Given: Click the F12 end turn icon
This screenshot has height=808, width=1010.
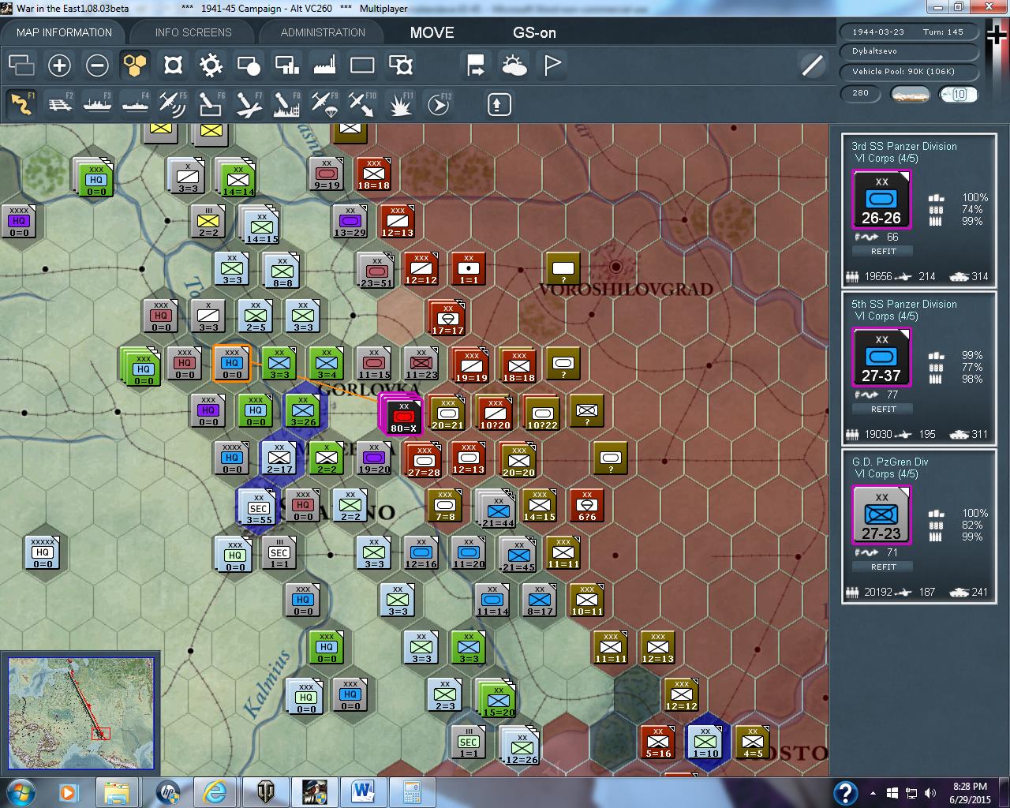Looking at the screenshot, I should point(439,104).
